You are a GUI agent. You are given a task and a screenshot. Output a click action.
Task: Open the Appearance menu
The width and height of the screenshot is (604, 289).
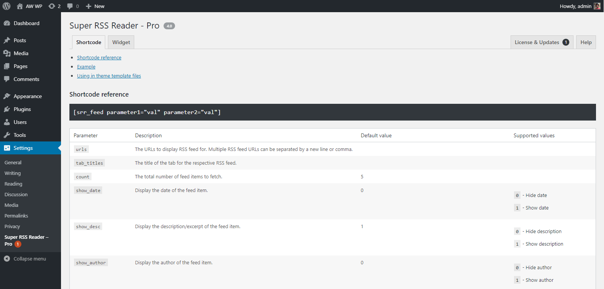point(27,96)
